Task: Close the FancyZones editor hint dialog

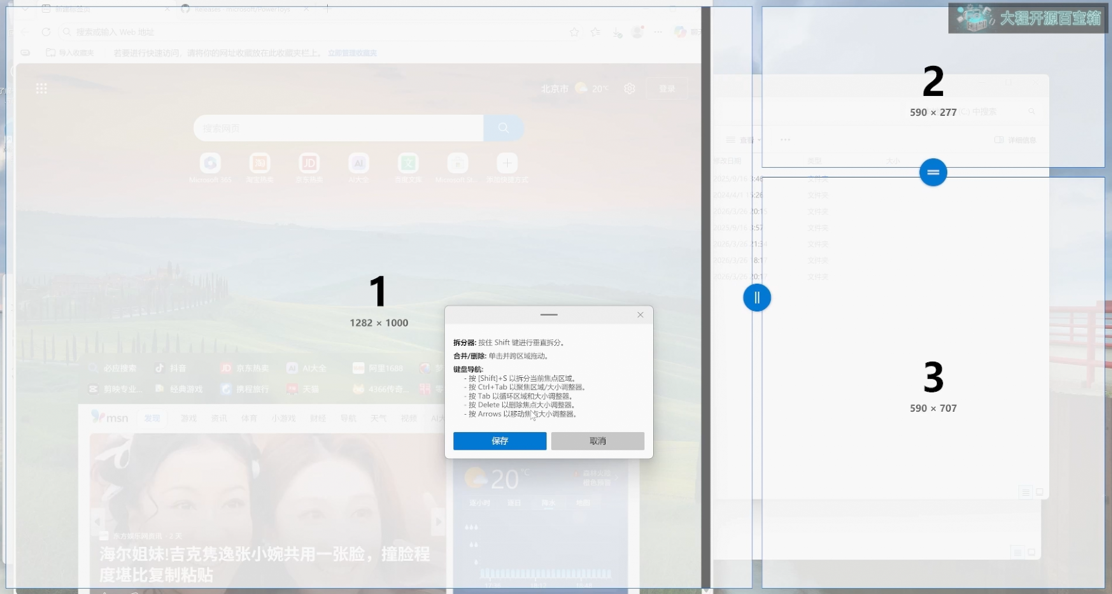Action: click(641, 315)
